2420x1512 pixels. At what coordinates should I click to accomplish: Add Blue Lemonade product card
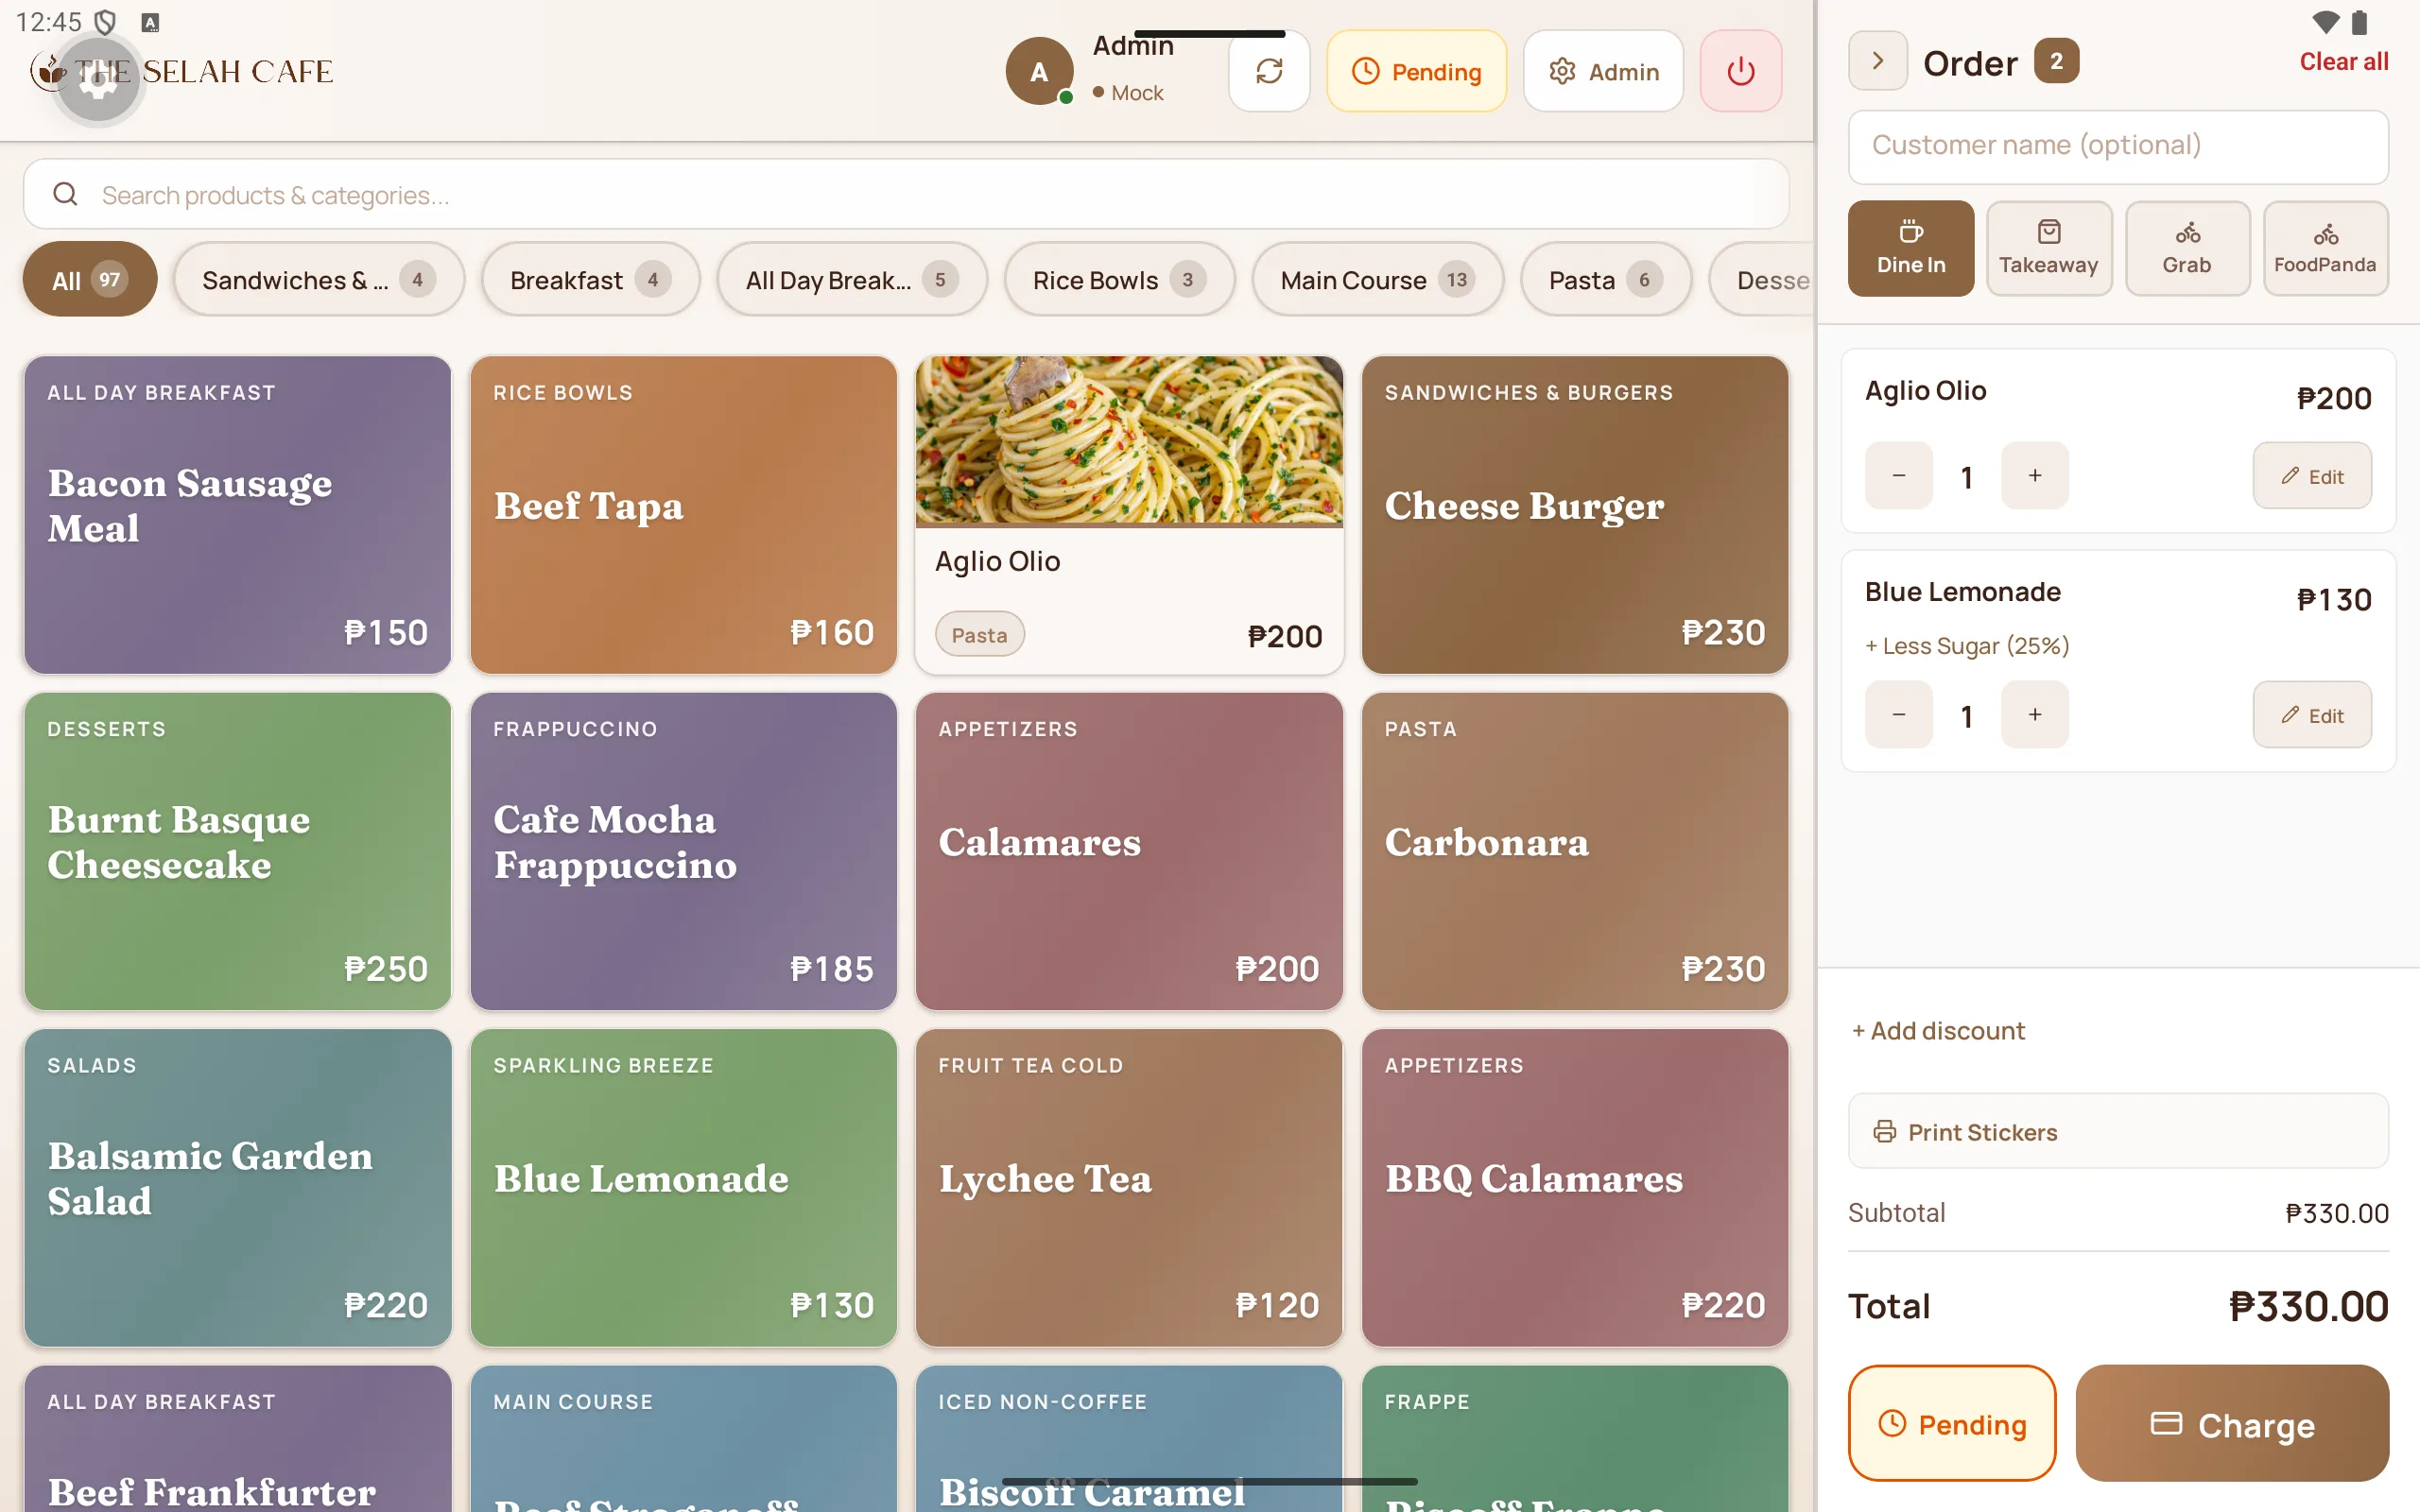pos(683,1187)
